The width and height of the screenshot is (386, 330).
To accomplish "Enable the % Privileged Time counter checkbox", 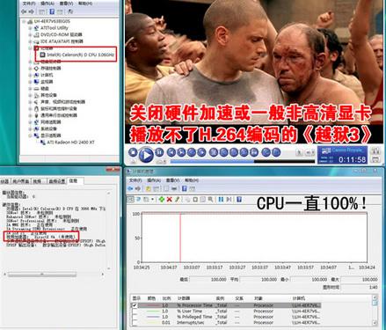I will [135, 317].
